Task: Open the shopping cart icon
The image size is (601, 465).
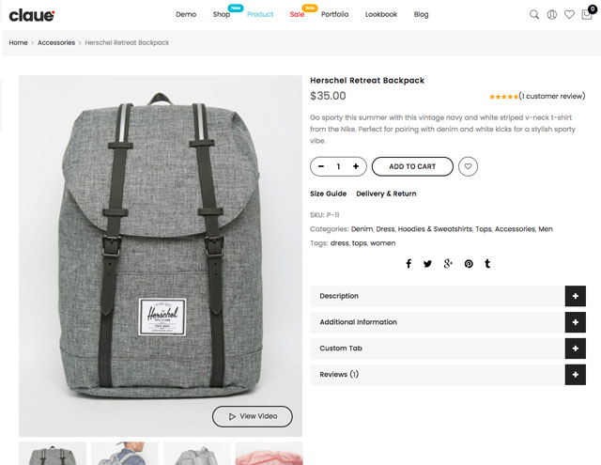Action: pos(587,15)
